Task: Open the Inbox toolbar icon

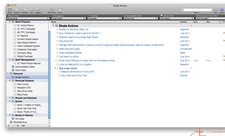Action: (x=10, y=10)
